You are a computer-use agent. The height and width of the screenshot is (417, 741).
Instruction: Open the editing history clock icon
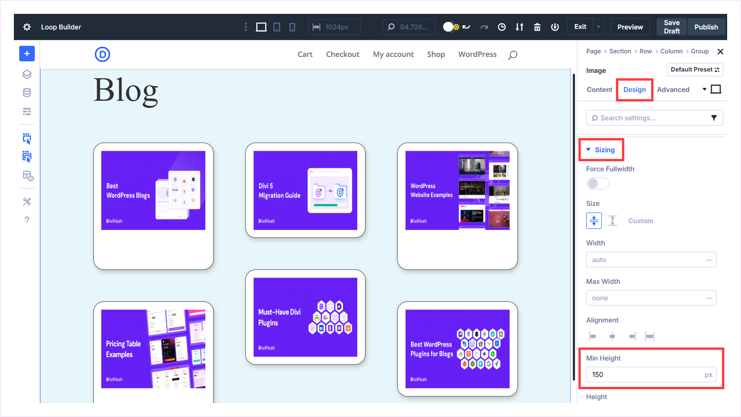point(502,27)
